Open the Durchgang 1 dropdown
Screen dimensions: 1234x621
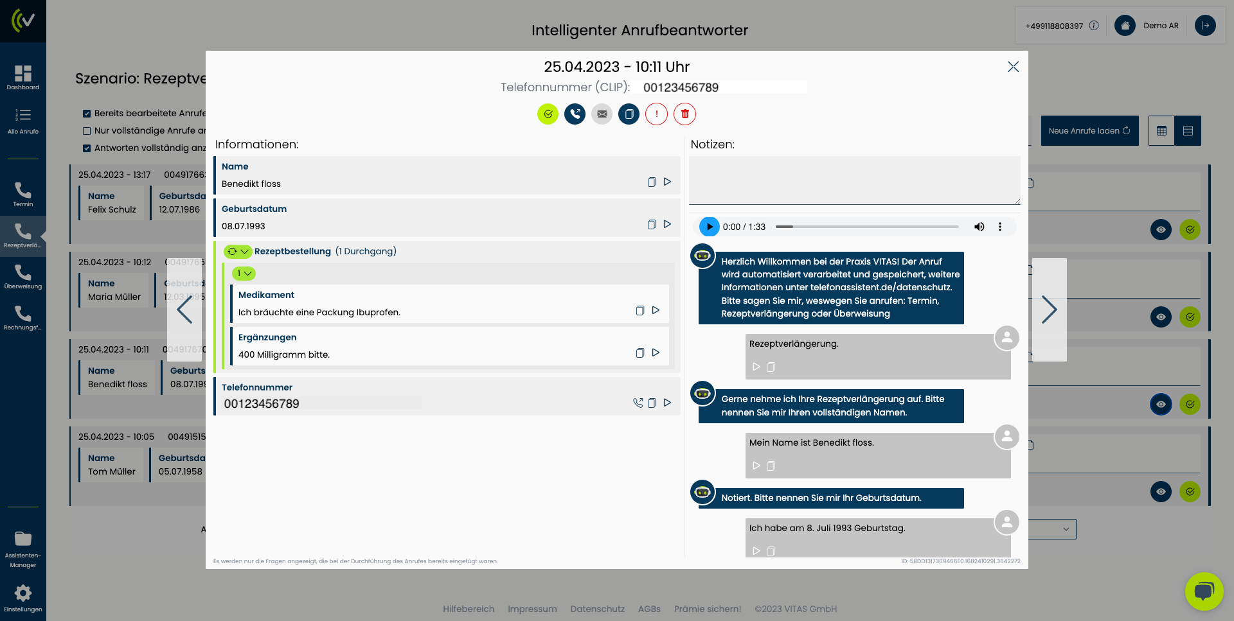(x=244, y=274)
